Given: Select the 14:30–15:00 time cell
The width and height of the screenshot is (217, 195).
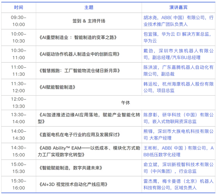Looking at the screenshot, I should pyautogui.click(x=19, y=151).
